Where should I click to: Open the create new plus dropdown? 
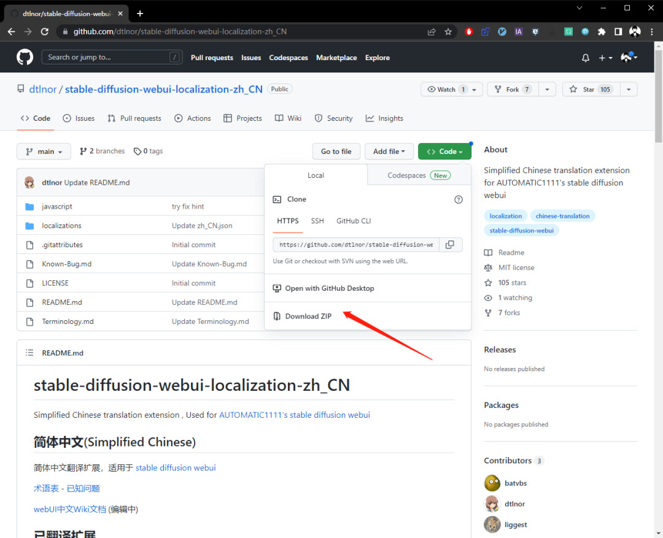[605, 58]
